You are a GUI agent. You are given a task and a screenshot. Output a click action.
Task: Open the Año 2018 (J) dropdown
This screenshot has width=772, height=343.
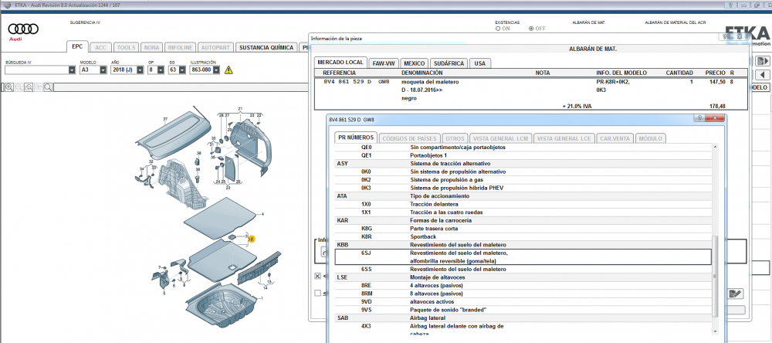coord(138,70)
